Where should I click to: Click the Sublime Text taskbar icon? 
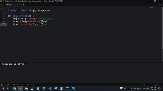pyautogui.click(x=20, y=88)
